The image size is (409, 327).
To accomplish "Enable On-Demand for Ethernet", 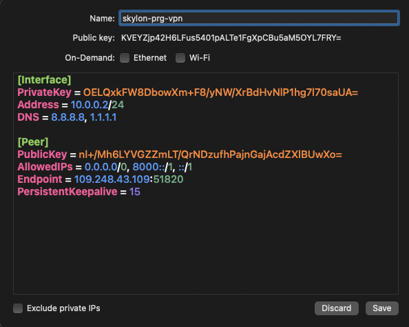I will (125, 58).
